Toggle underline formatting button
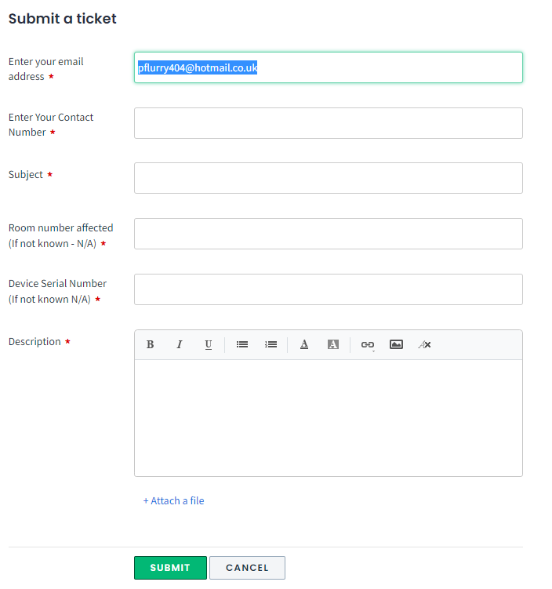The width and height of the screenshot is (552, 589). click(209, 344)
